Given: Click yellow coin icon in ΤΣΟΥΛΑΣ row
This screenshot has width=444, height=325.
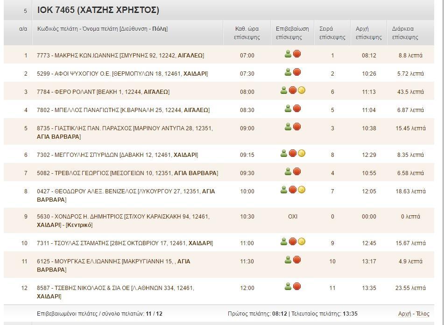Looking at the screenshot, I should (302, 241).
